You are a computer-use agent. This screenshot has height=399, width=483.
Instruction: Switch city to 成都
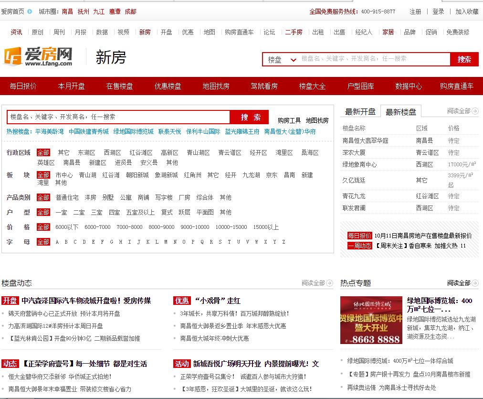130,12
